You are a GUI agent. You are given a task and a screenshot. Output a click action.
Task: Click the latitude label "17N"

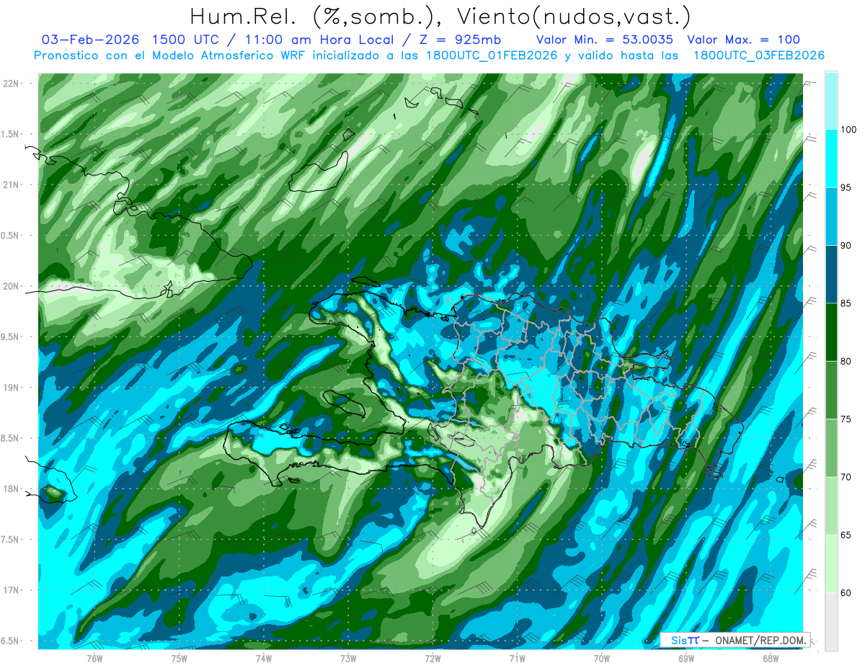pos(12,590)
